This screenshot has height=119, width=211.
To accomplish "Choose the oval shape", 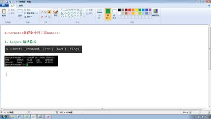I will click(69, 10).
